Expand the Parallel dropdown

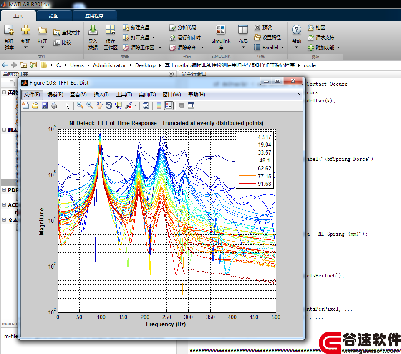point(282,47)
